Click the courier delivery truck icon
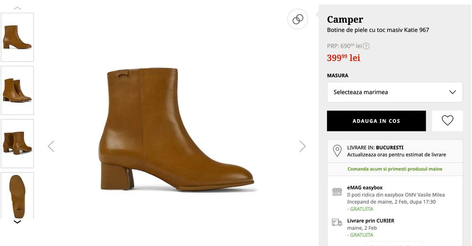The image size is (472, 246). click(337, 222)
